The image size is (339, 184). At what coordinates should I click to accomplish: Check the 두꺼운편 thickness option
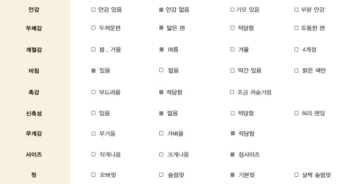pos(93,28)
